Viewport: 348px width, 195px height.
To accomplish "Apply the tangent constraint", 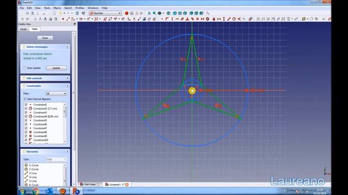I will pos(192,19).
